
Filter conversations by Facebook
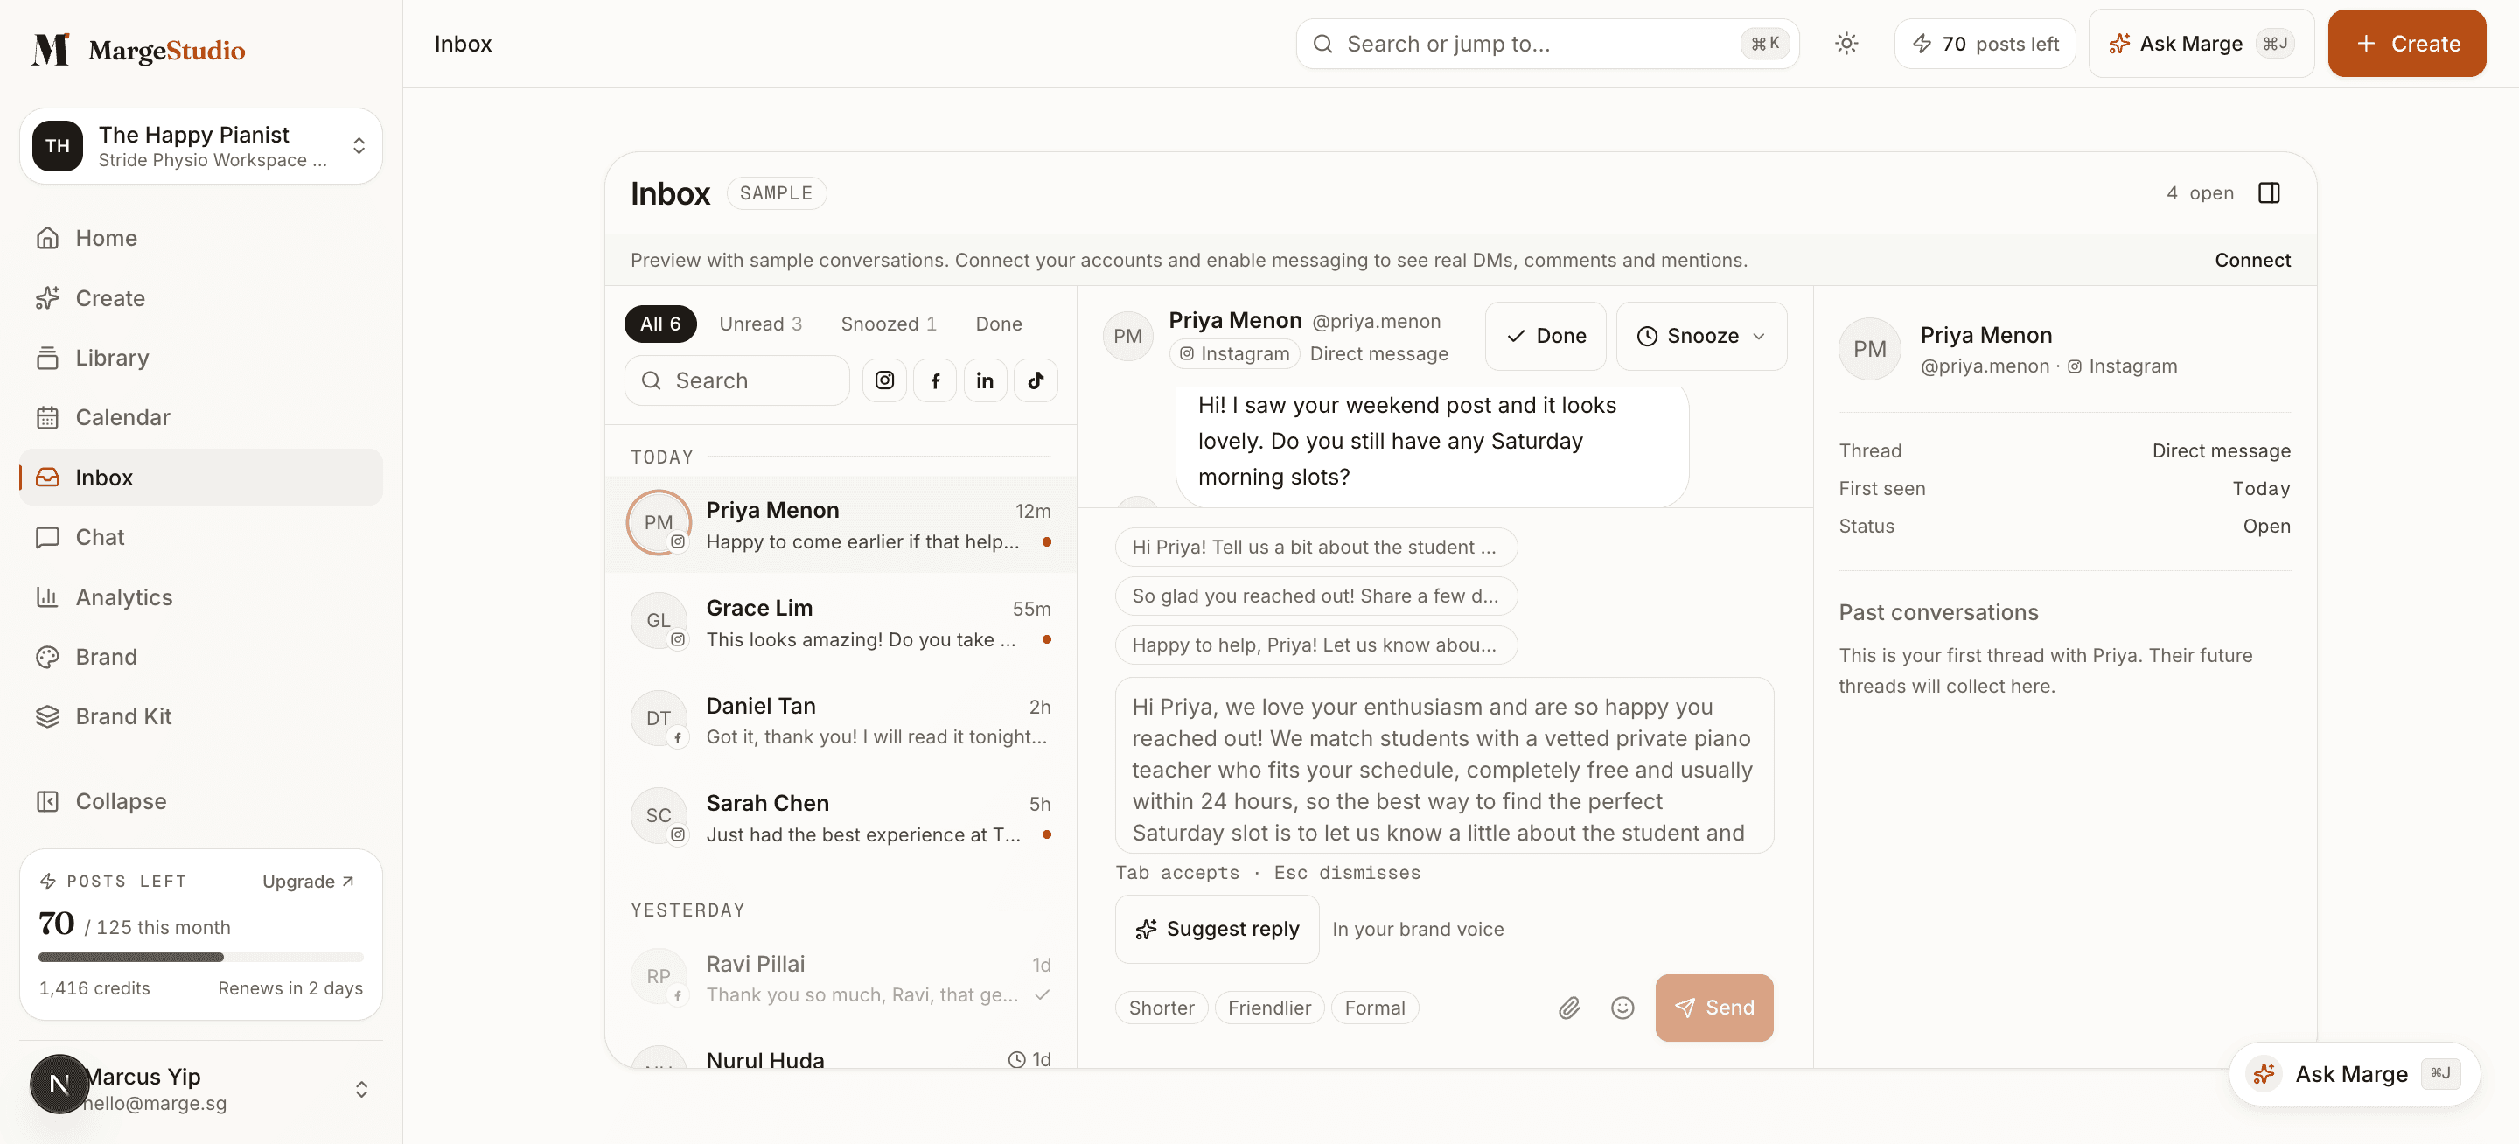(x=935, y=380)
